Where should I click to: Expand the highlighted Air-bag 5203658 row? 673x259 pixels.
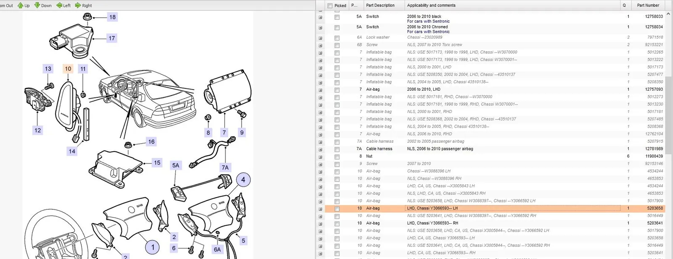pos(321,209)
